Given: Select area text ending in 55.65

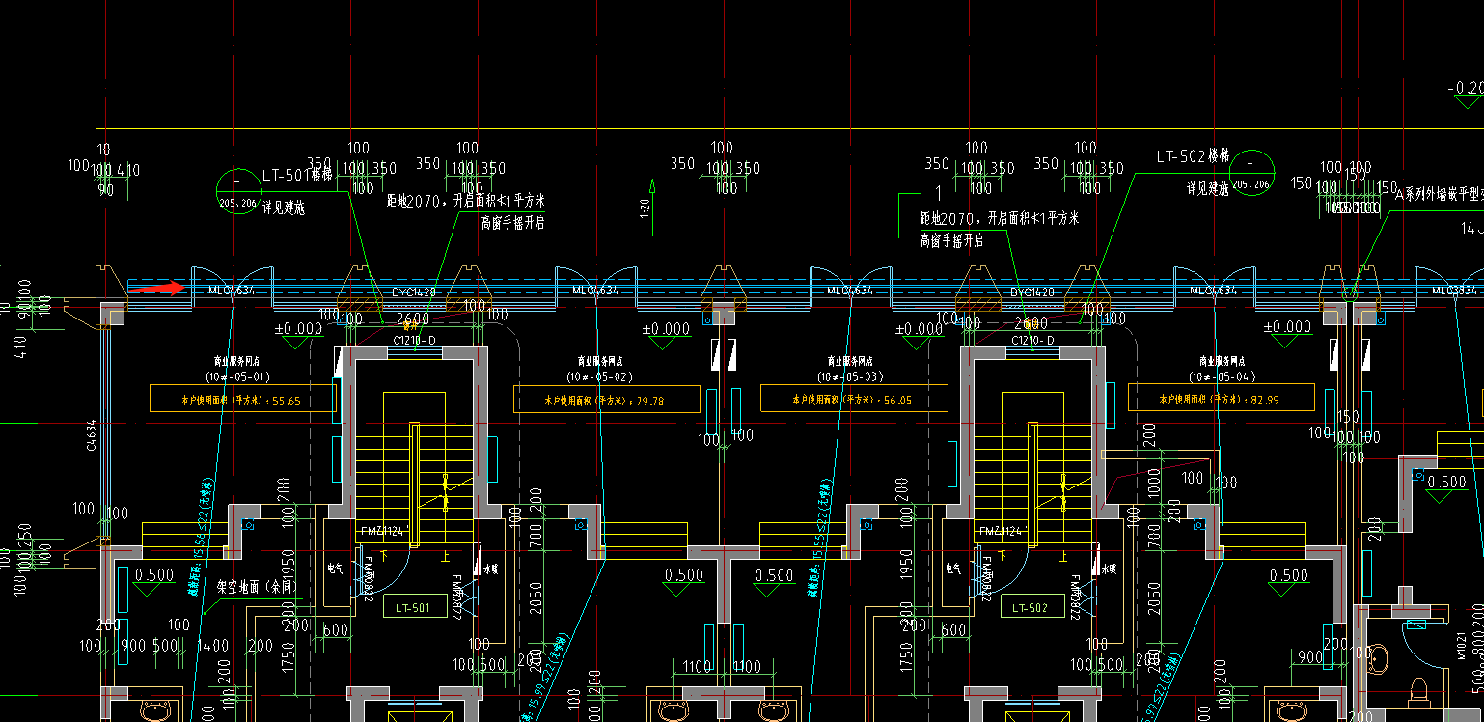Looking at the screenshot, I should pos(242,400).
